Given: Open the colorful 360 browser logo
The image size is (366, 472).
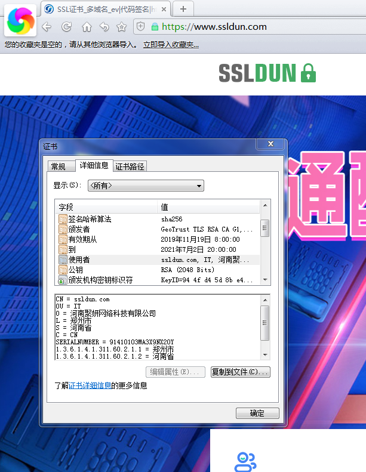Looking at the screenshot, I should pos(20,21).
